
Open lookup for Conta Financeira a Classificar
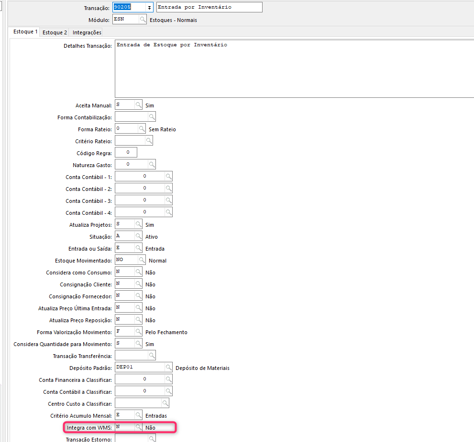point(169,379)
